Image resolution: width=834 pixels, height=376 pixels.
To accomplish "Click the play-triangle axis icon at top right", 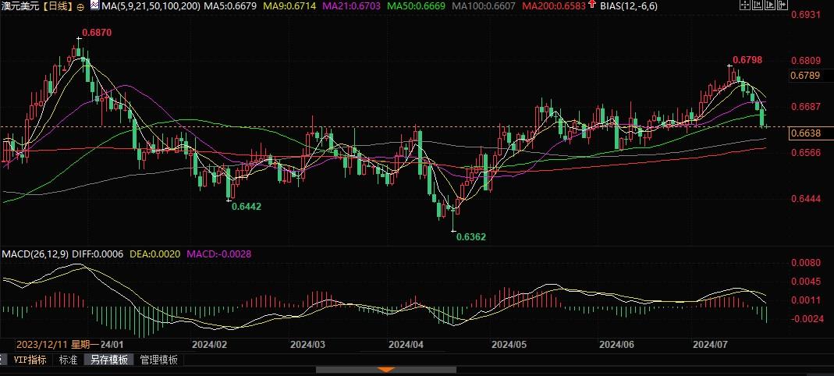I will [x=770, y=4].
